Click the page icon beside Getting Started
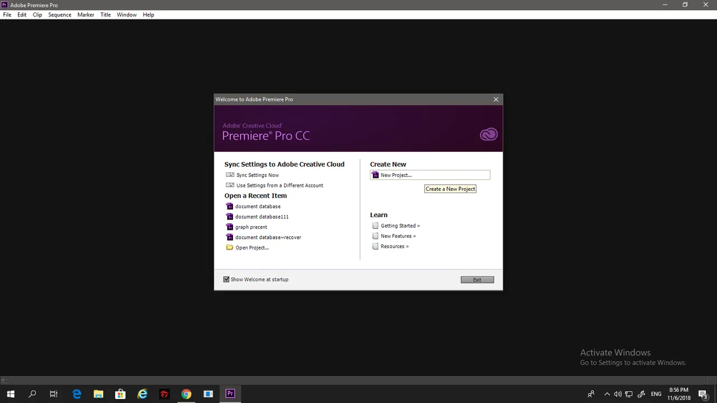Screen dimensions: 717x403 [x=375, y=226]
